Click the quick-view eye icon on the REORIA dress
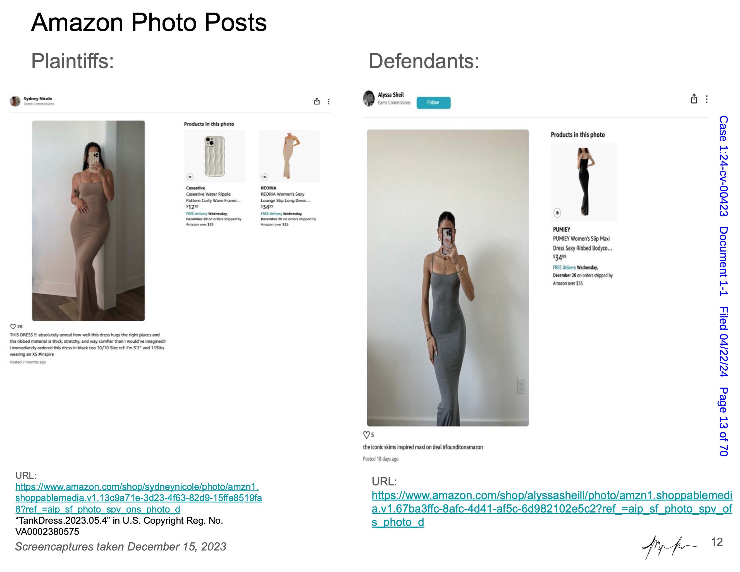Image resolution: width=740 pixels, height=572 pixels. click(265, 177)
